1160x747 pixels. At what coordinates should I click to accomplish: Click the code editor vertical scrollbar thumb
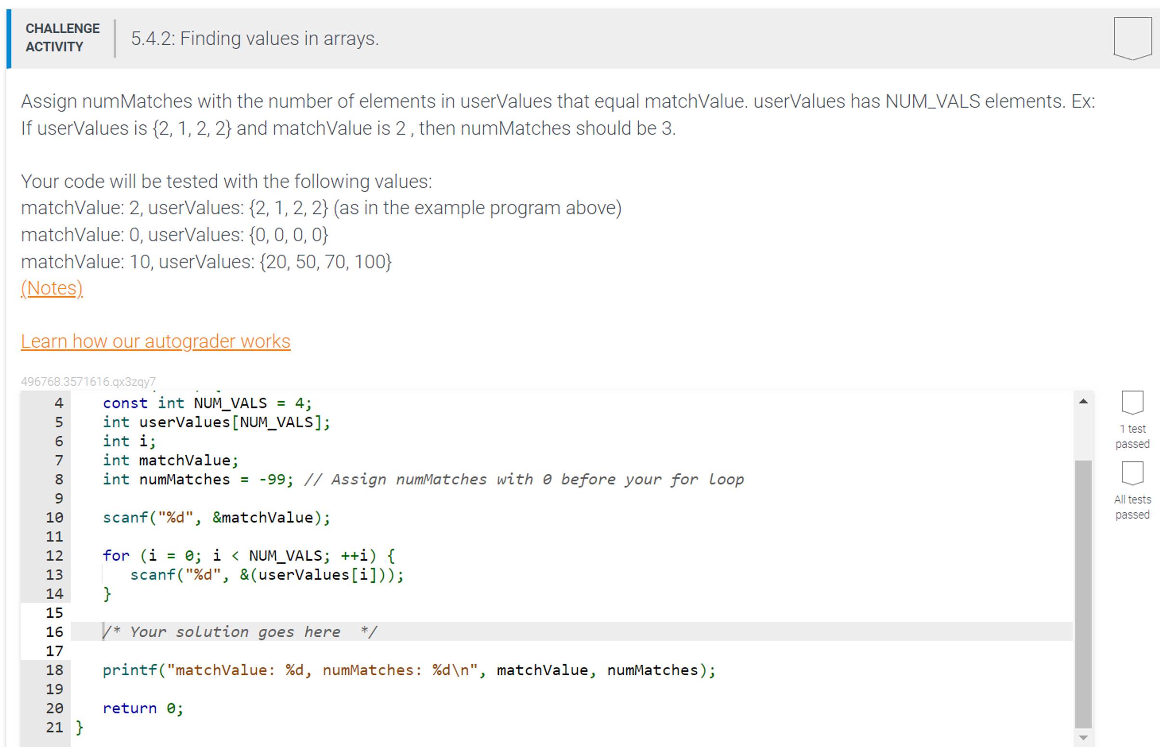pos(1083,594)
